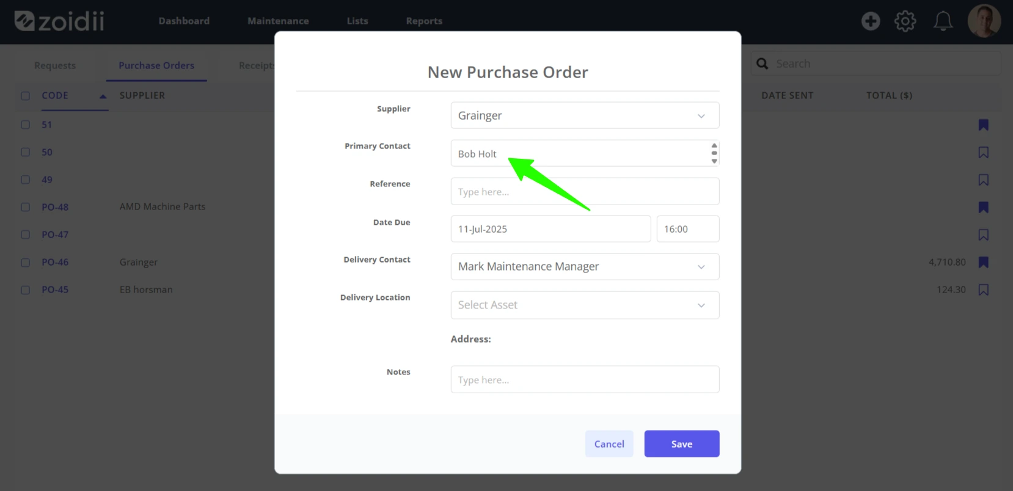The height and width of the screenshot is (491, 1013).
Task: Click the Search box
Action: (876, 64)
